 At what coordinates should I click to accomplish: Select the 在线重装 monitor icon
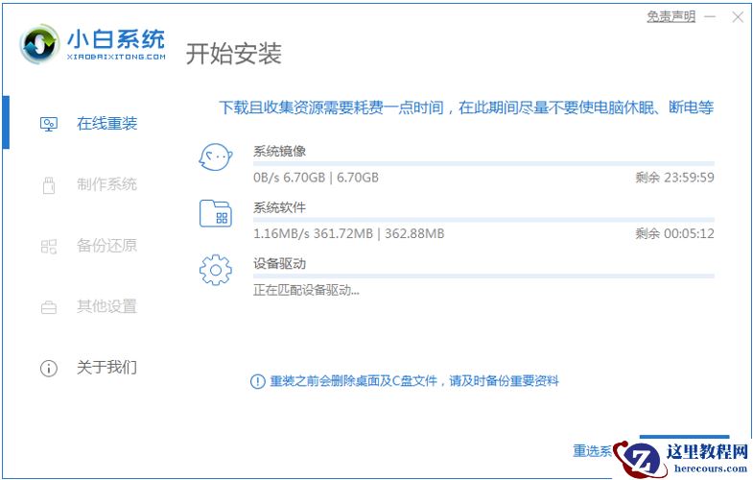coord(49,125)
